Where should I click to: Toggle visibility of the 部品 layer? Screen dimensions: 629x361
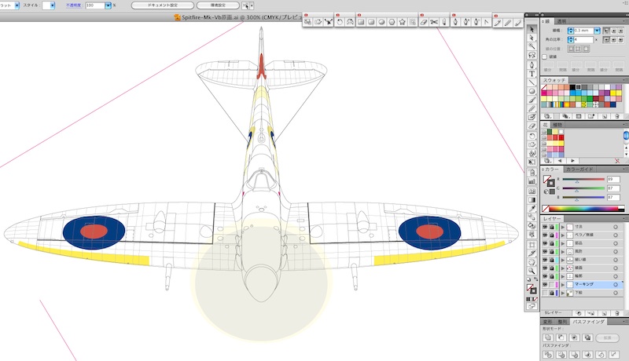545,243
